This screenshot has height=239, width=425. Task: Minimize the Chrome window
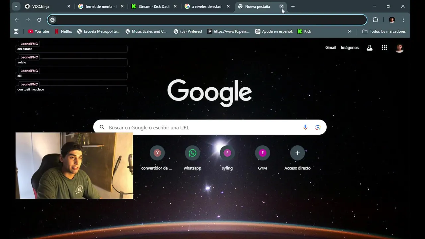tap(374, 6)
